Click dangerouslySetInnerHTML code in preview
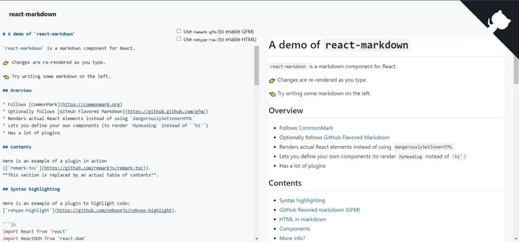 click(x=424, y=147)
